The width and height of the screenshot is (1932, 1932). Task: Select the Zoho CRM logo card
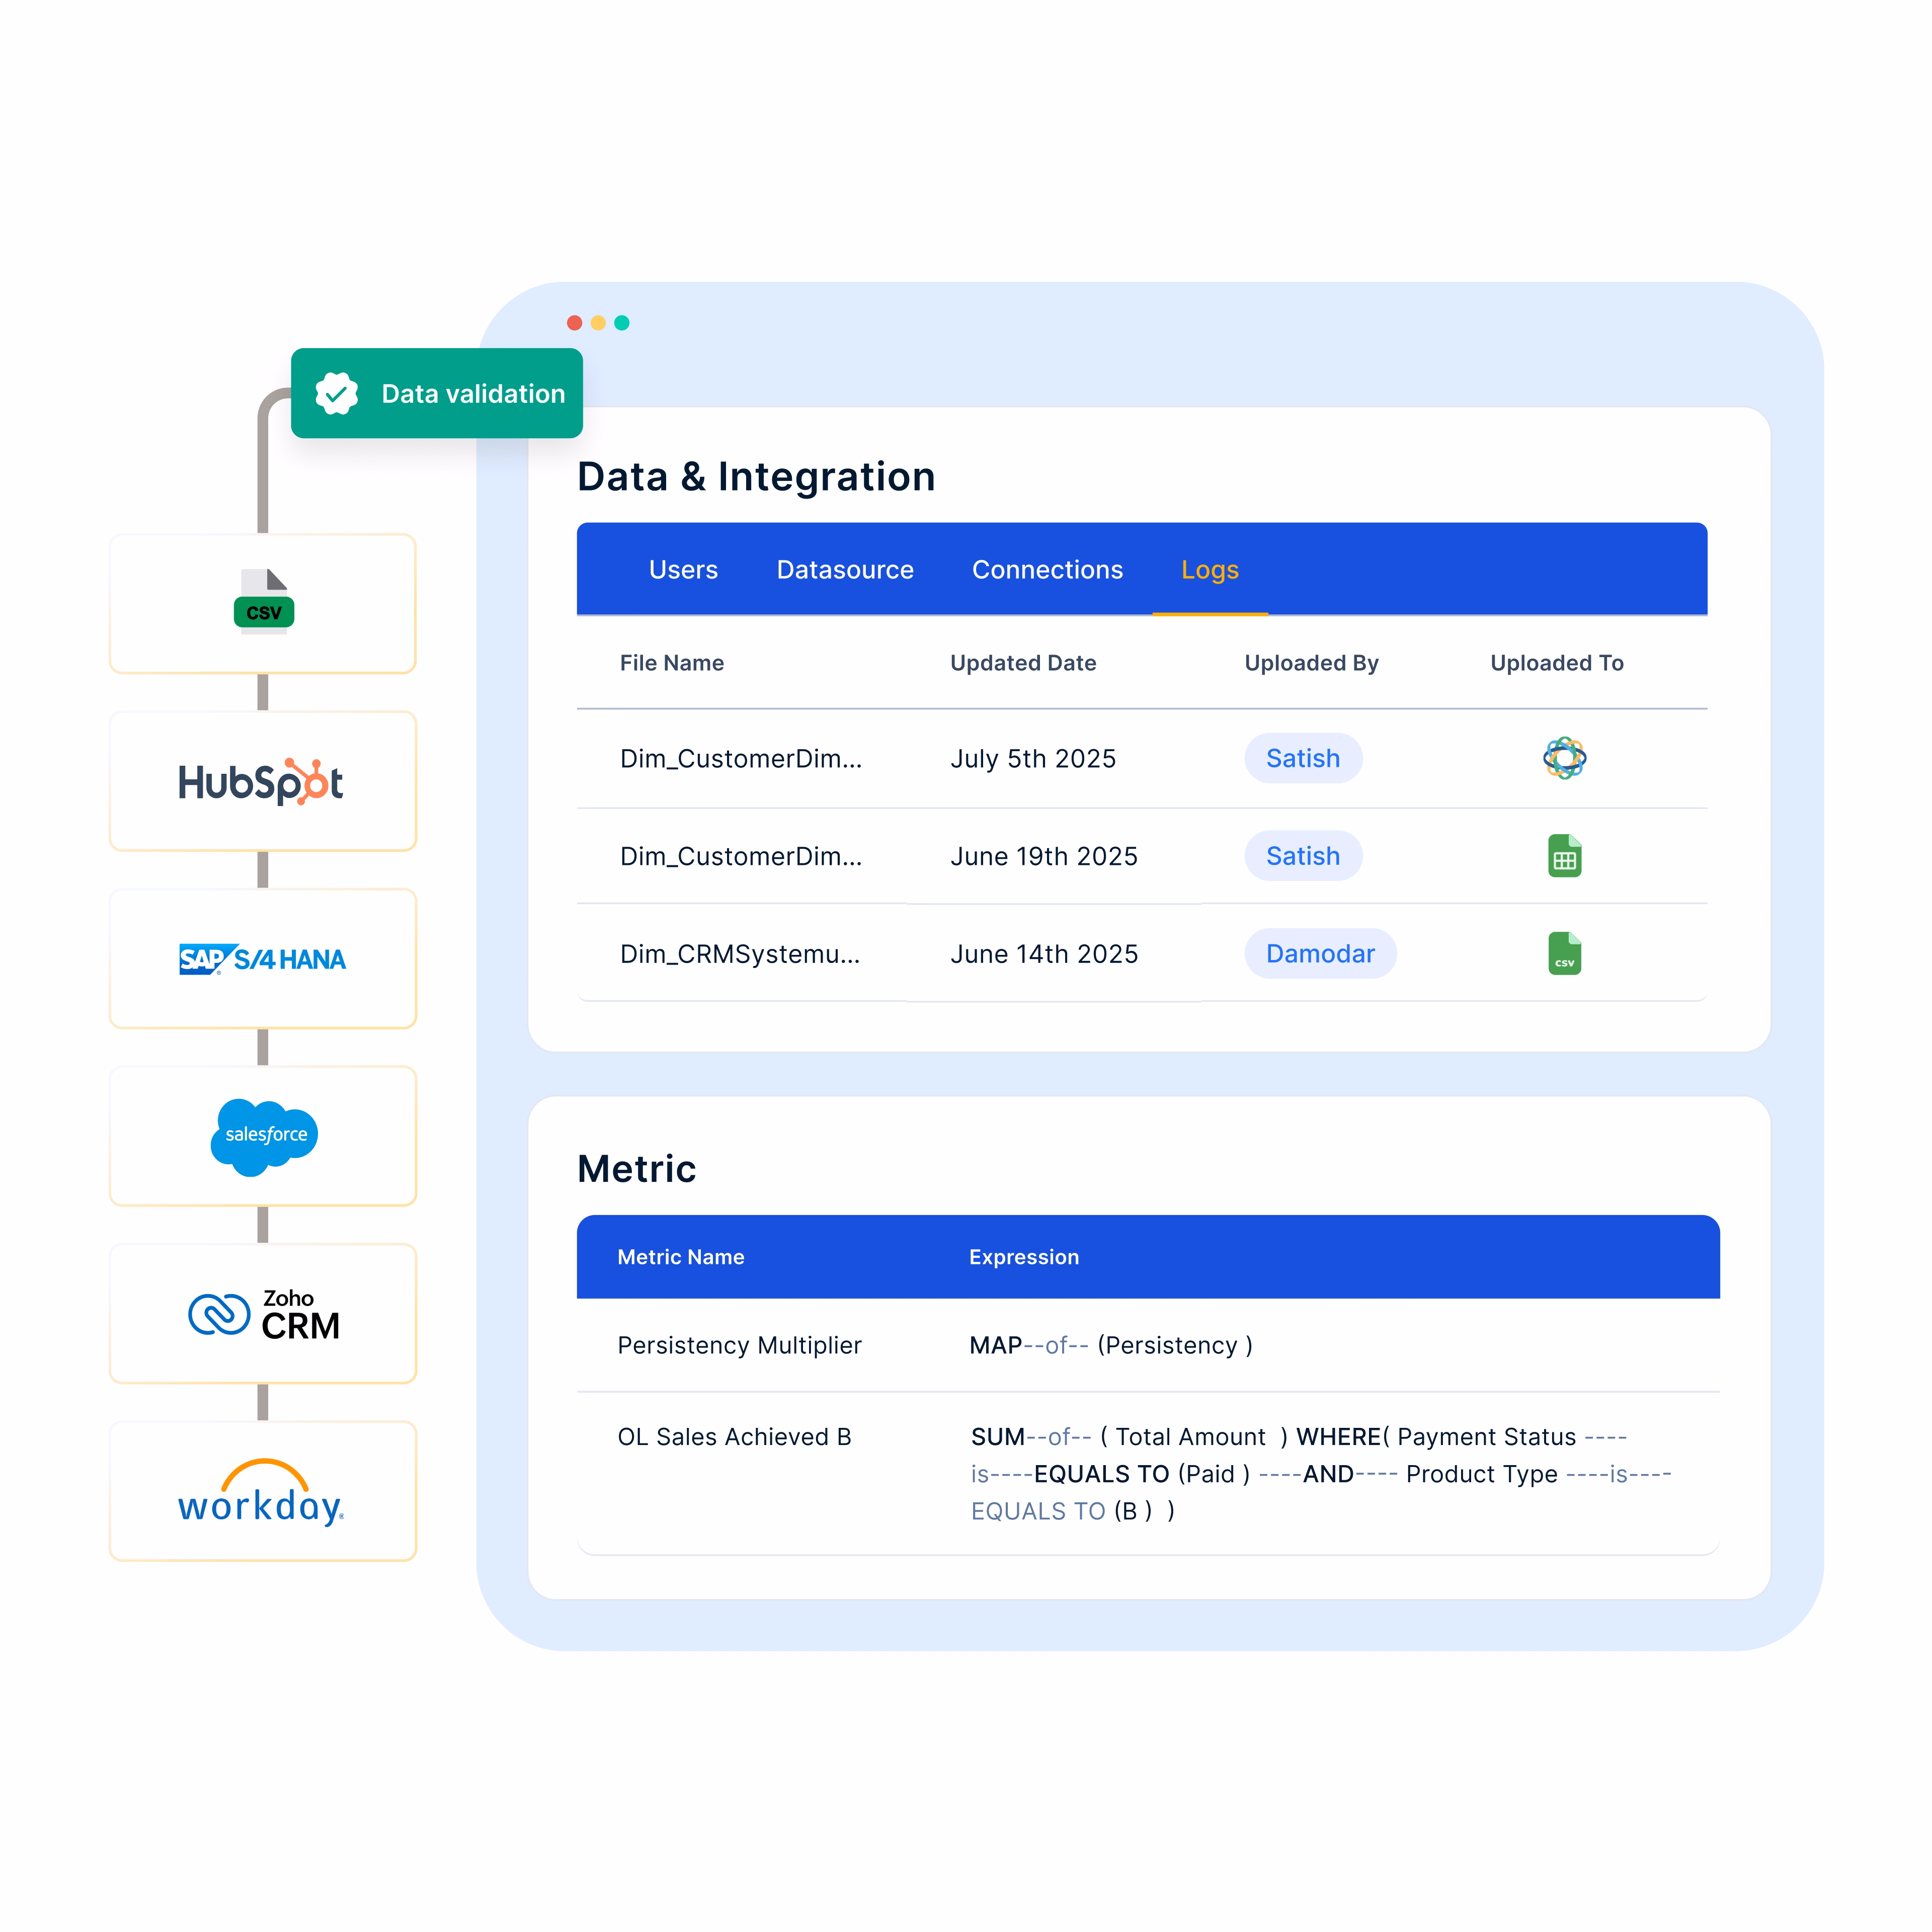tap(263, 1314)
